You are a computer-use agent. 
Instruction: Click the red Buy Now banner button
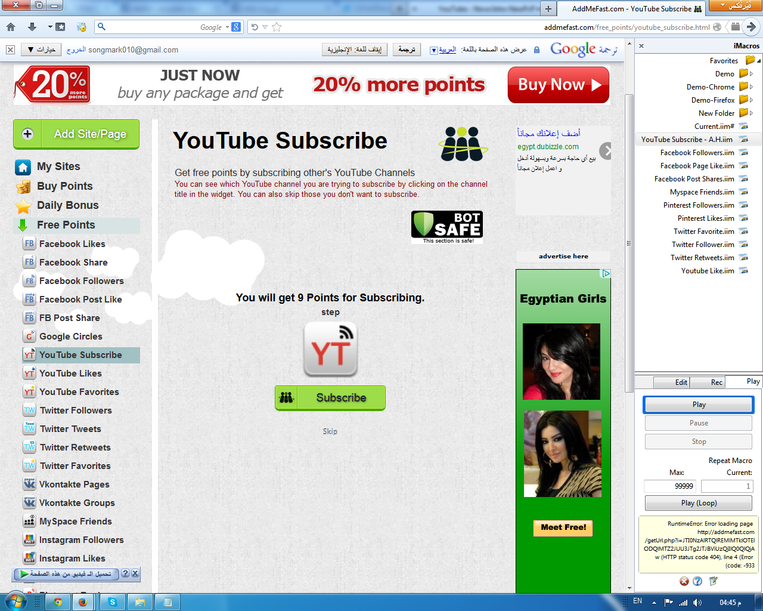point(558,85)
